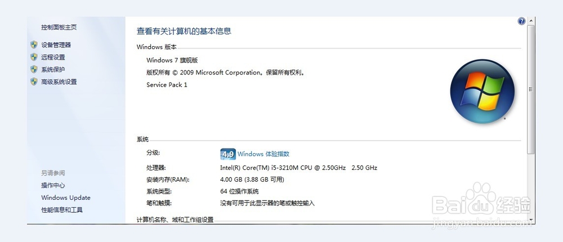The height and width of the screenshot is (242, 563).
Task: Click the vertical scrollbar thumb
Action: pos(530,90)
